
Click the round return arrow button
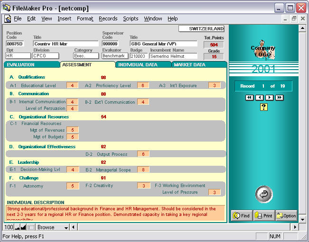point(264,194)
